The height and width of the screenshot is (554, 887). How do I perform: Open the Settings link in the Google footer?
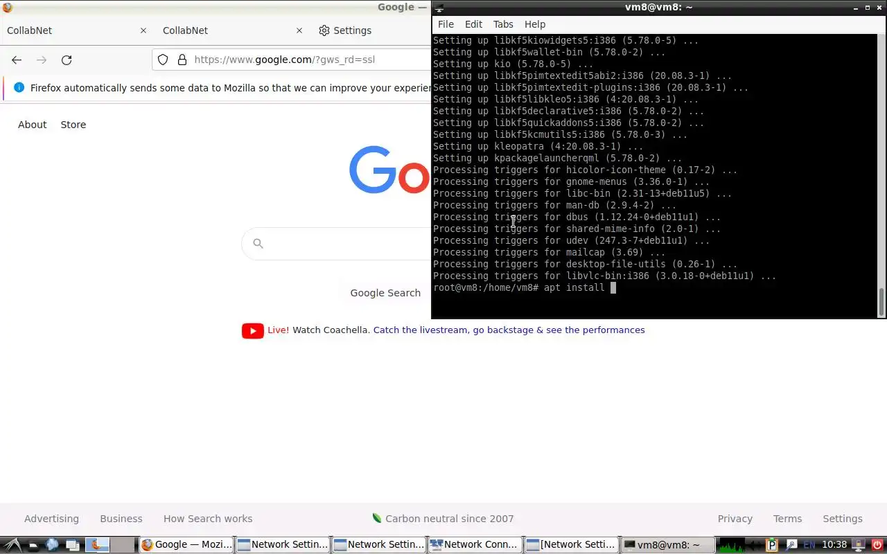843,519
